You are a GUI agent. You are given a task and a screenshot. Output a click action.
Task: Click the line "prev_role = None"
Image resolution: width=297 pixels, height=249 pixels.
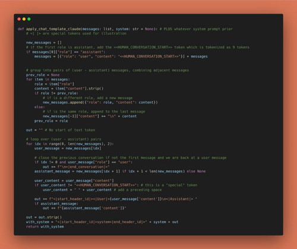[x=43, y=75]
